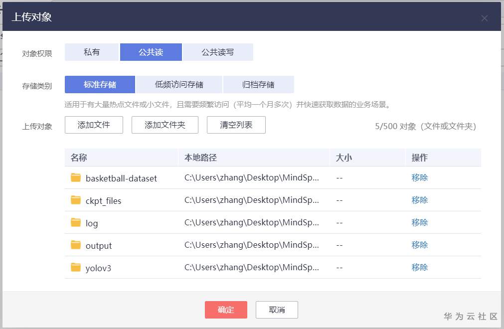Select 公共读 object permission
Screen dimensions: 504x329
(x=151, y=52)
